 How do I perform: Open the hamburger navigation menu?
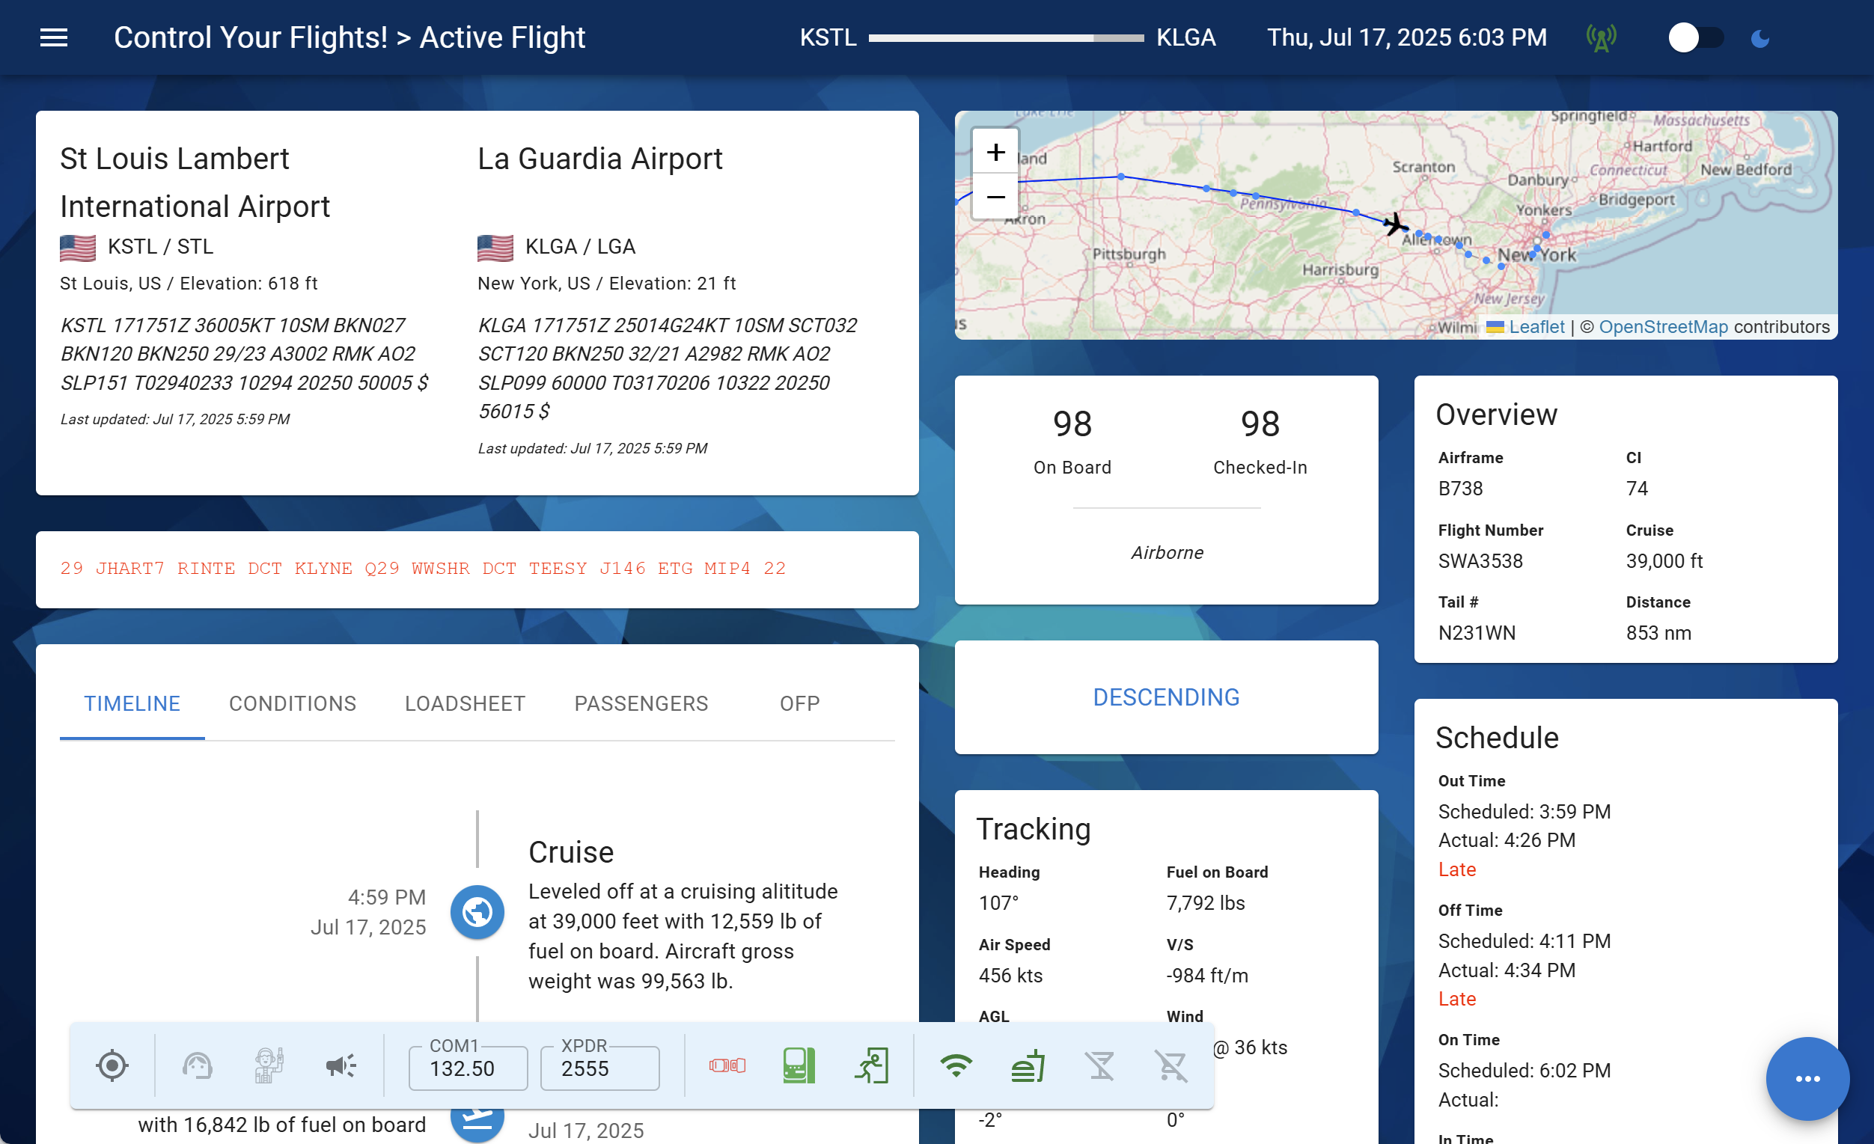pos(53,37)
